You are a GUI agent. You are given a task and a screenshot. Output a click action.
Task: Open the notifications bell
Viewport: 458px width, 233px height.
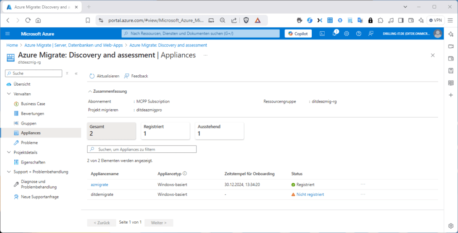point(335,34)
